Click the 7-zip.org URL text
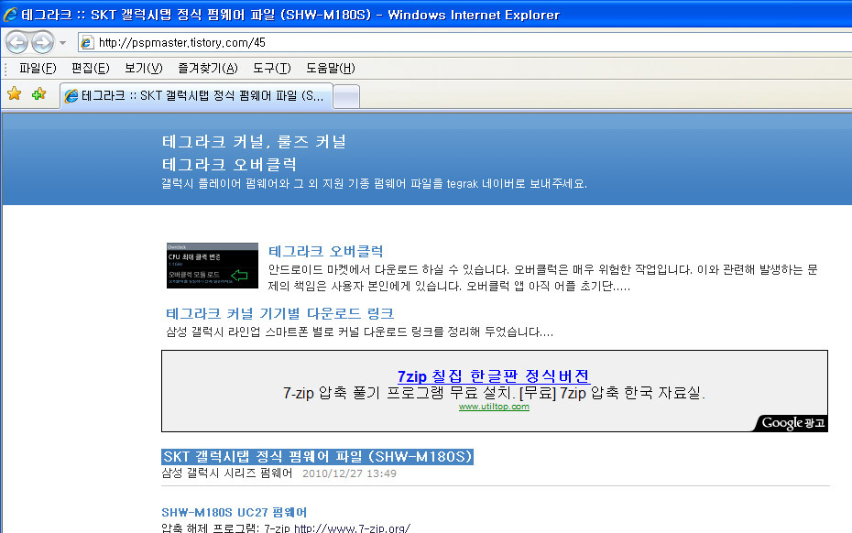The image size is (852, 533). pos(352,528)
